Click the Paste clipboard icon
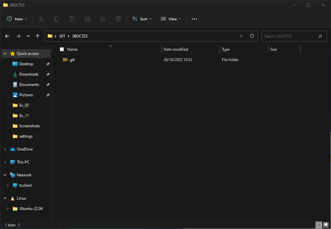331x229 pixels. [72, 19]
